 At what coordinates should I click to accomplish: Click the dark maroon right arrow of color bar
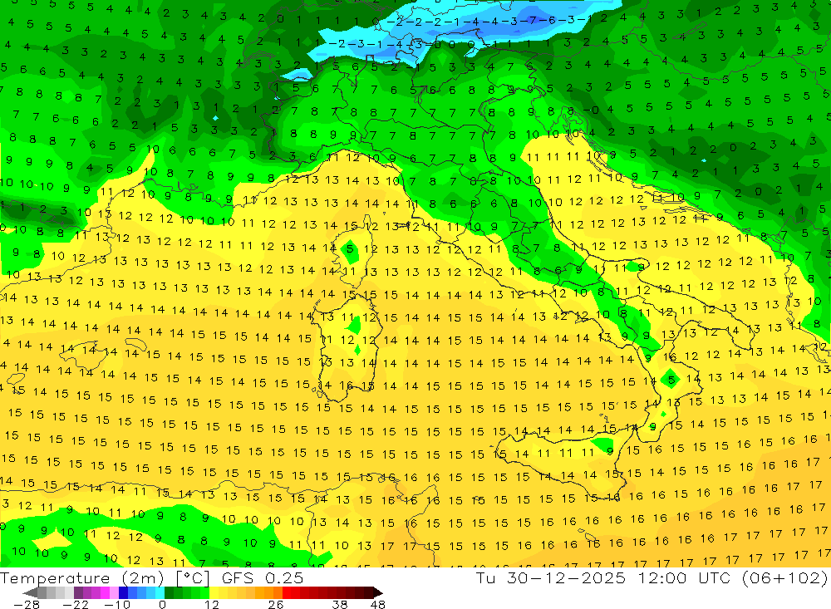[x=378, y=593]
